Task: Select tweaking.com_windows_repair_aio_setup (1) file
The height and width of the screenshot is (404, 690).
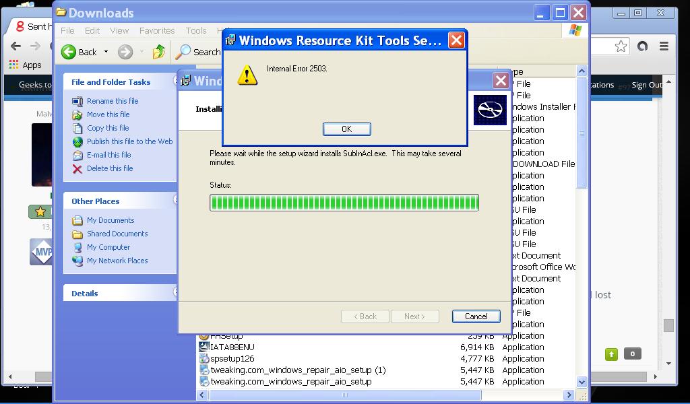Action: pos(298,370)
